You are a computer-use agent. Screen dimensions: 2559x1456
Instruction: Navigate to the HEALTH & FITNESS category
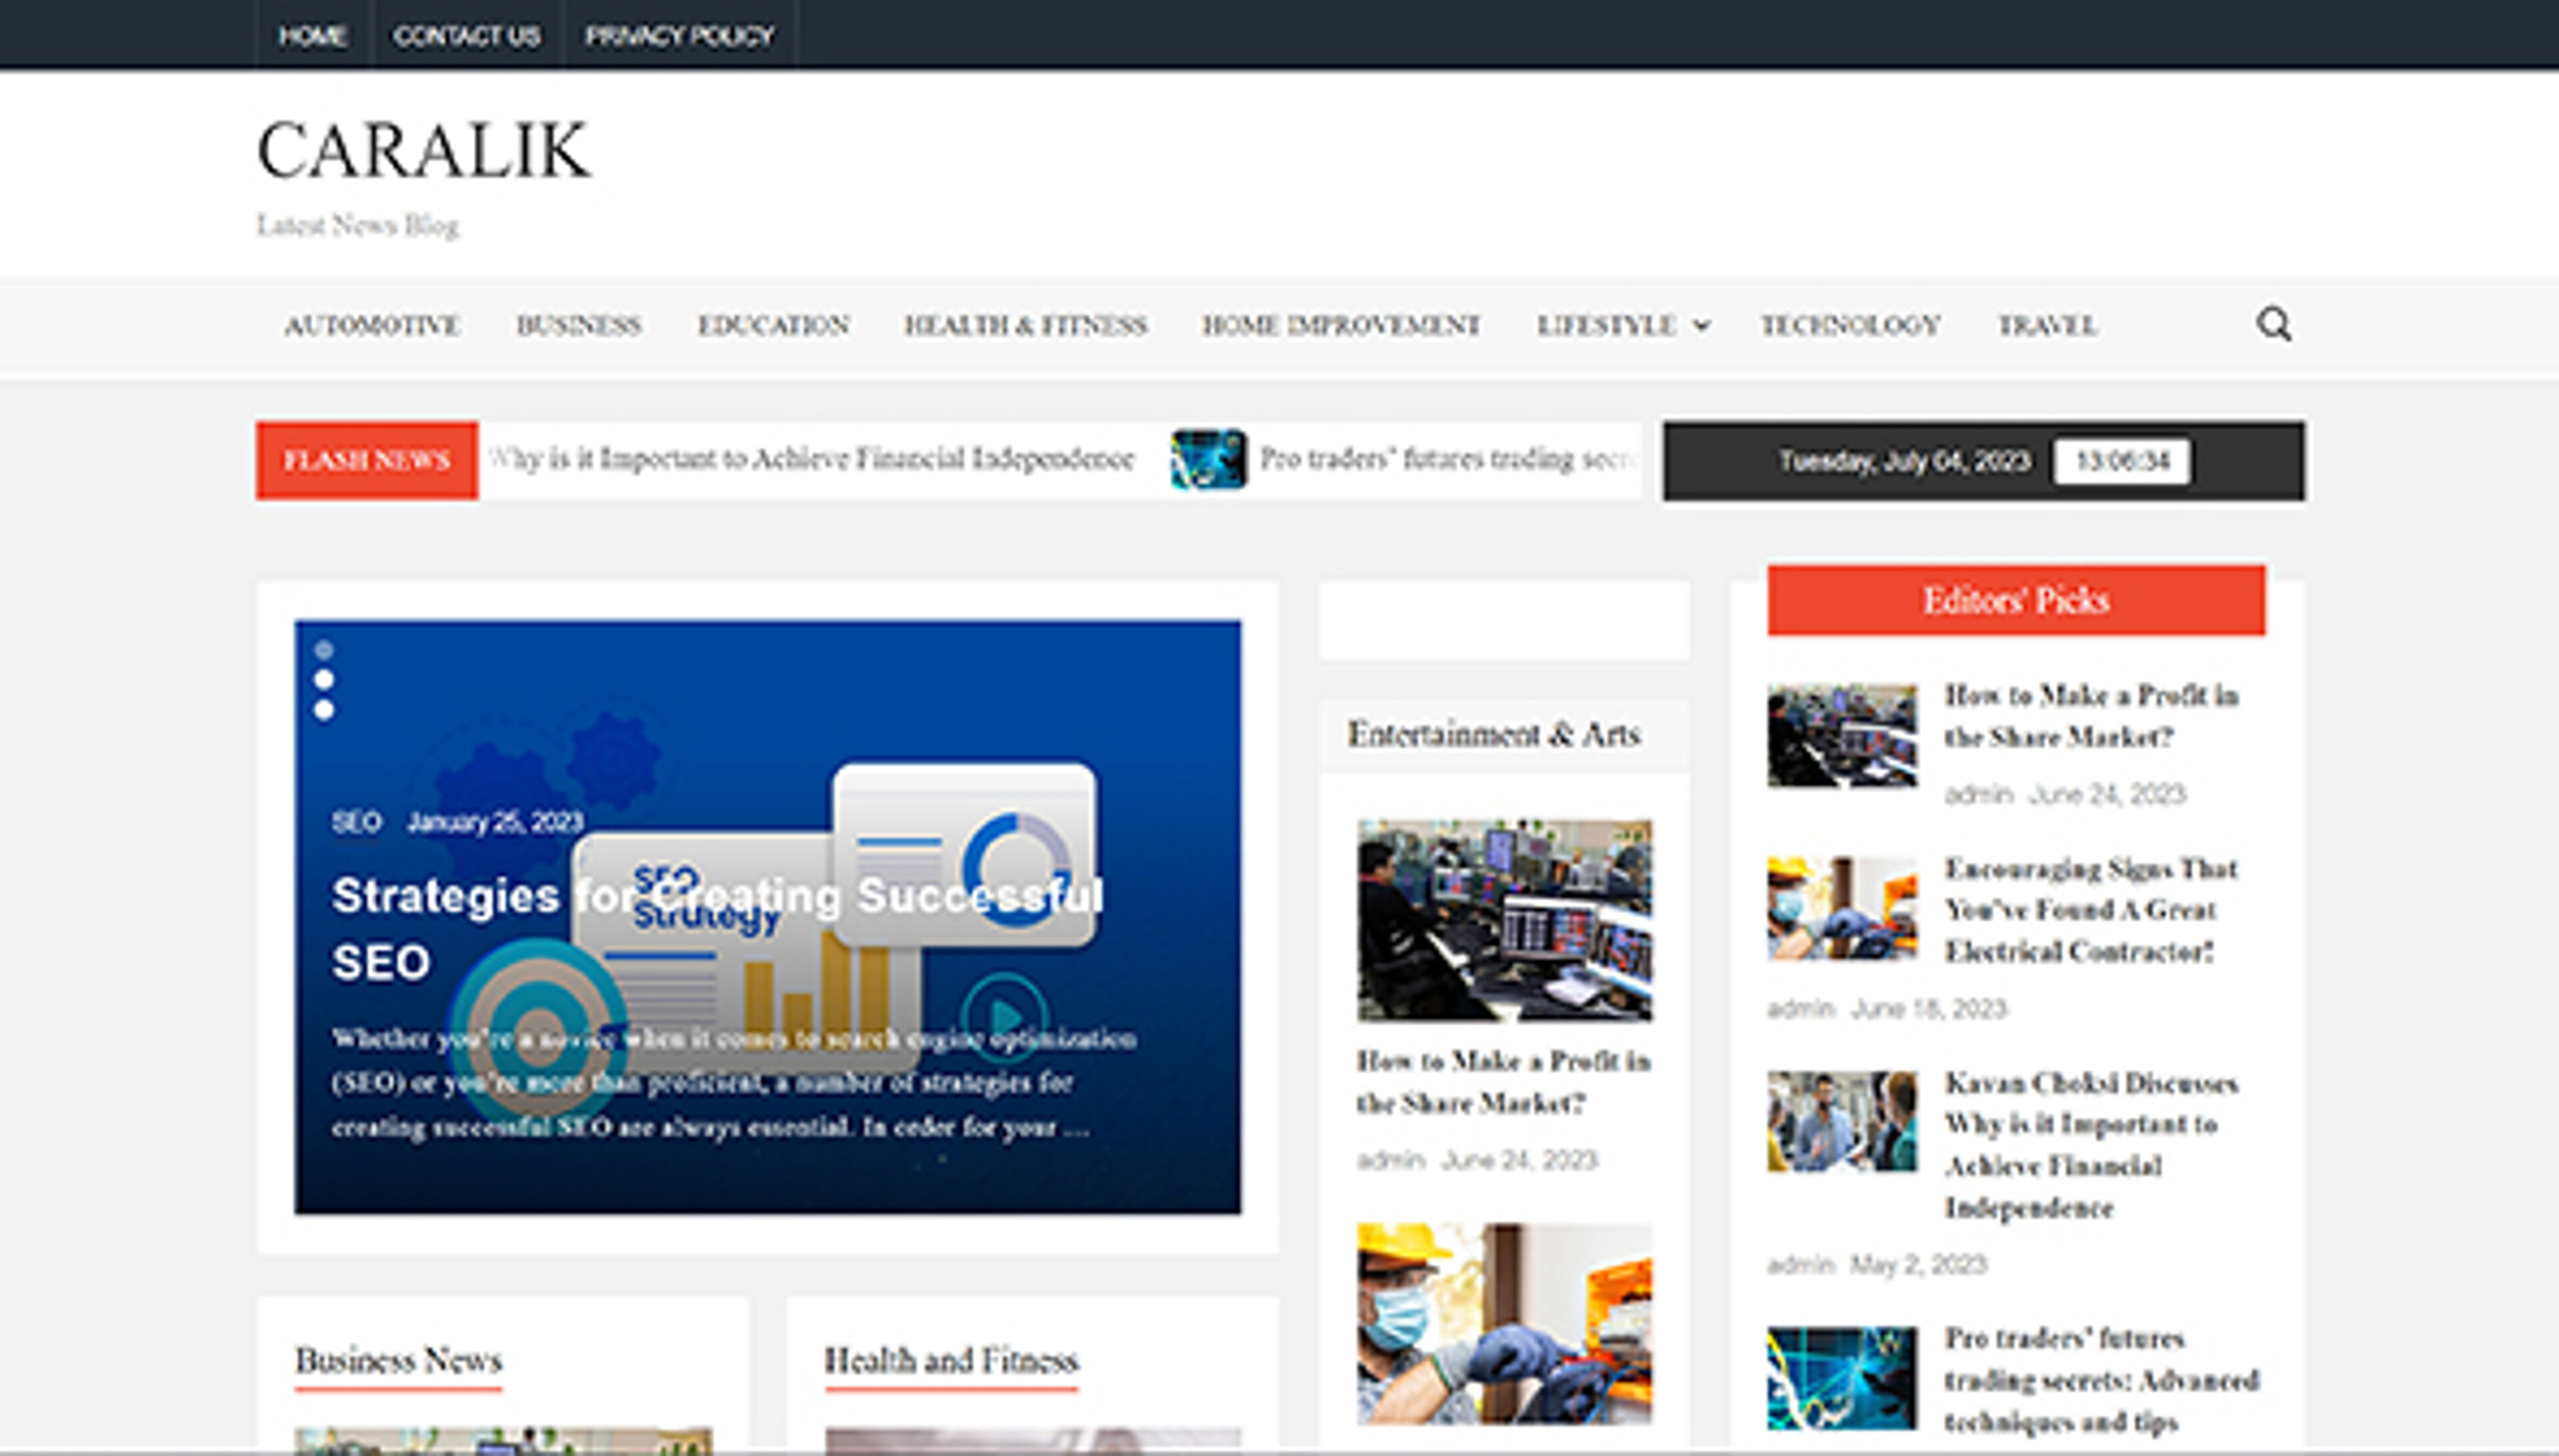click(x=1024, y=324)
